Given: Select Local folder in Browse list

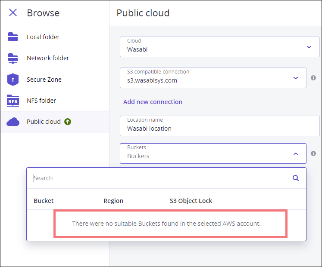Looking at the screenshot, I should (x=55, y=37).
